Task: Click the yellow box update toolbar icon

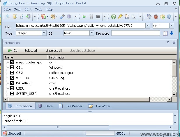Action: pos(163,17)
